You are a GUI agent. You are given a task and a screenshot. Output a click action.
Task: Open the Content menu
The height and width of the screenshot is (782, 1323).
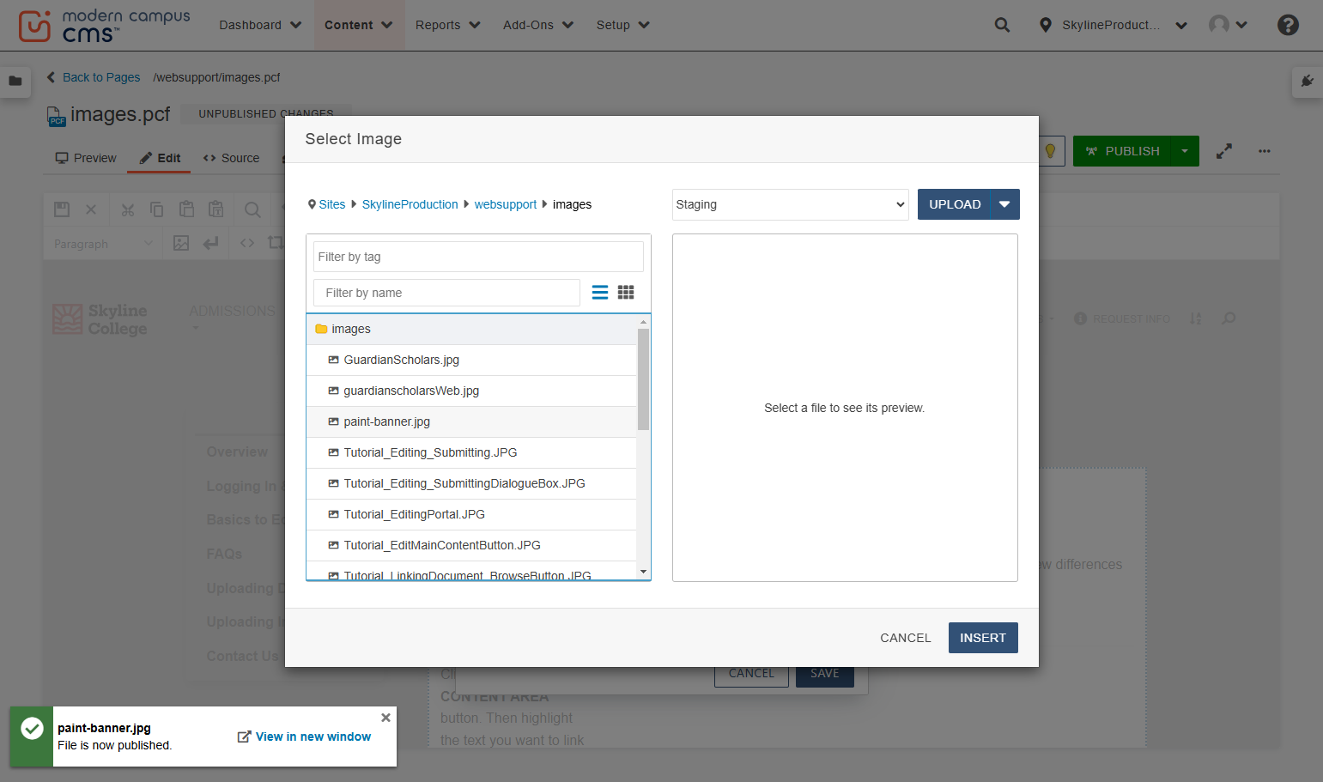[x=358, y=25]
